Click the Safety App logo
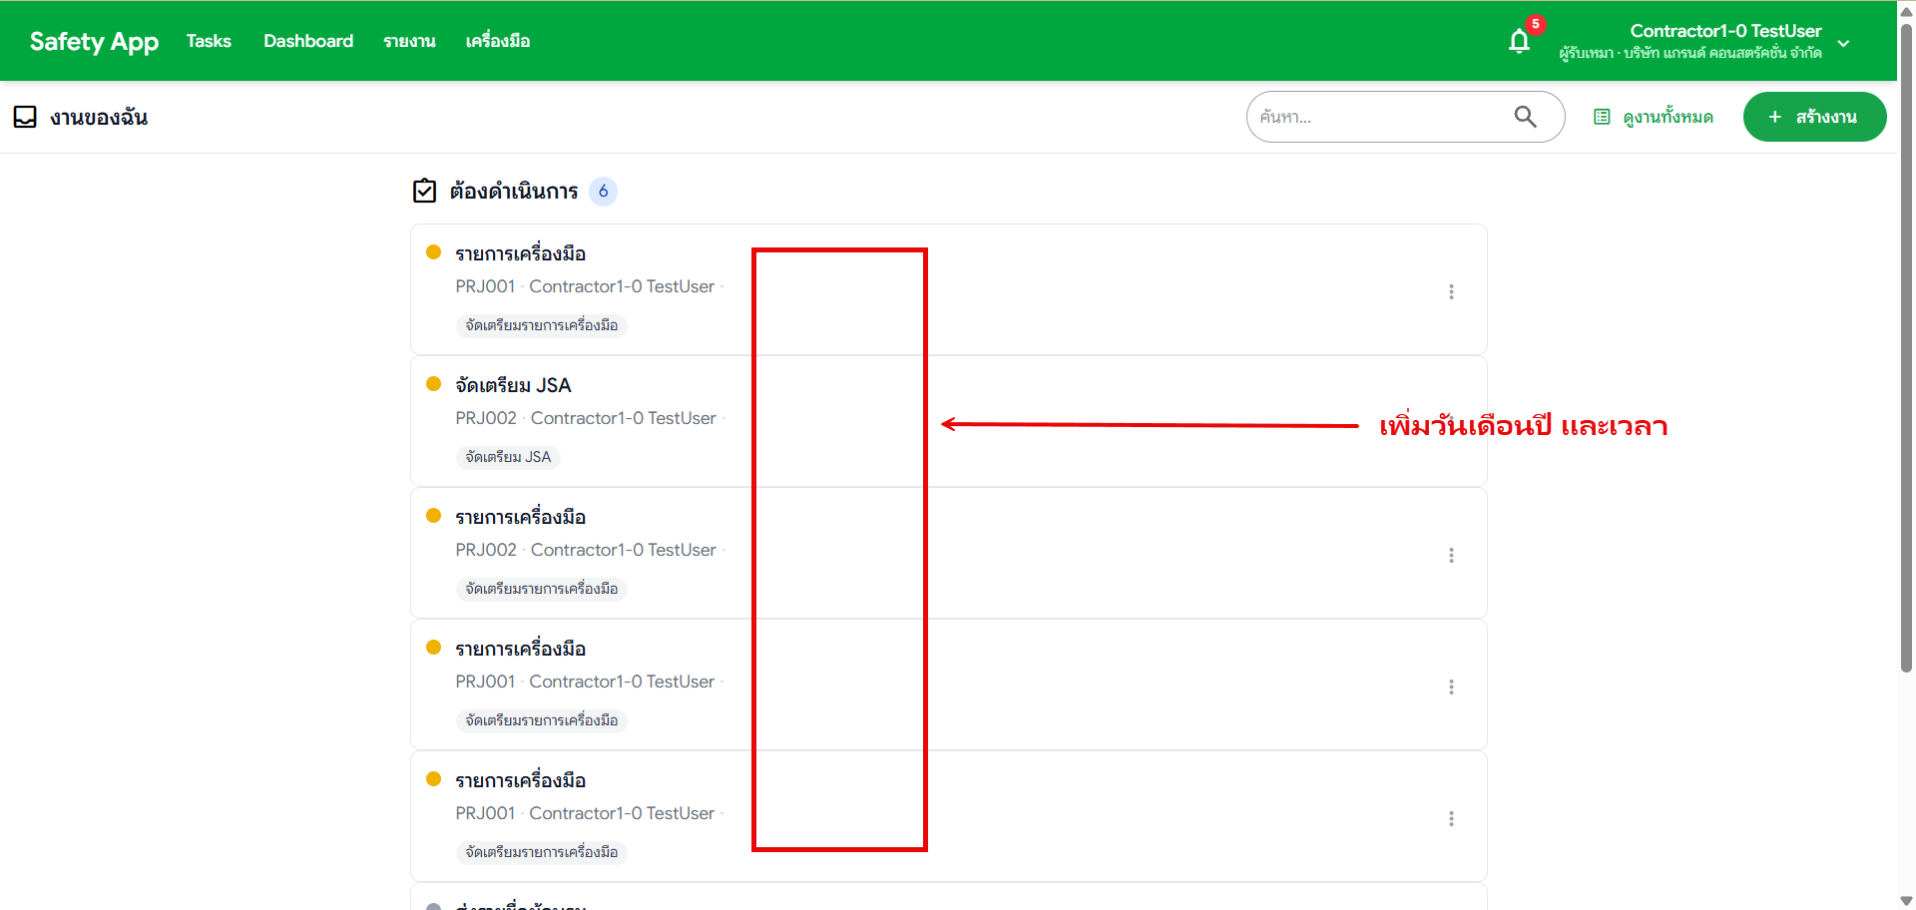This screenshot has width=1916, height=910. [x=94, y=41]
